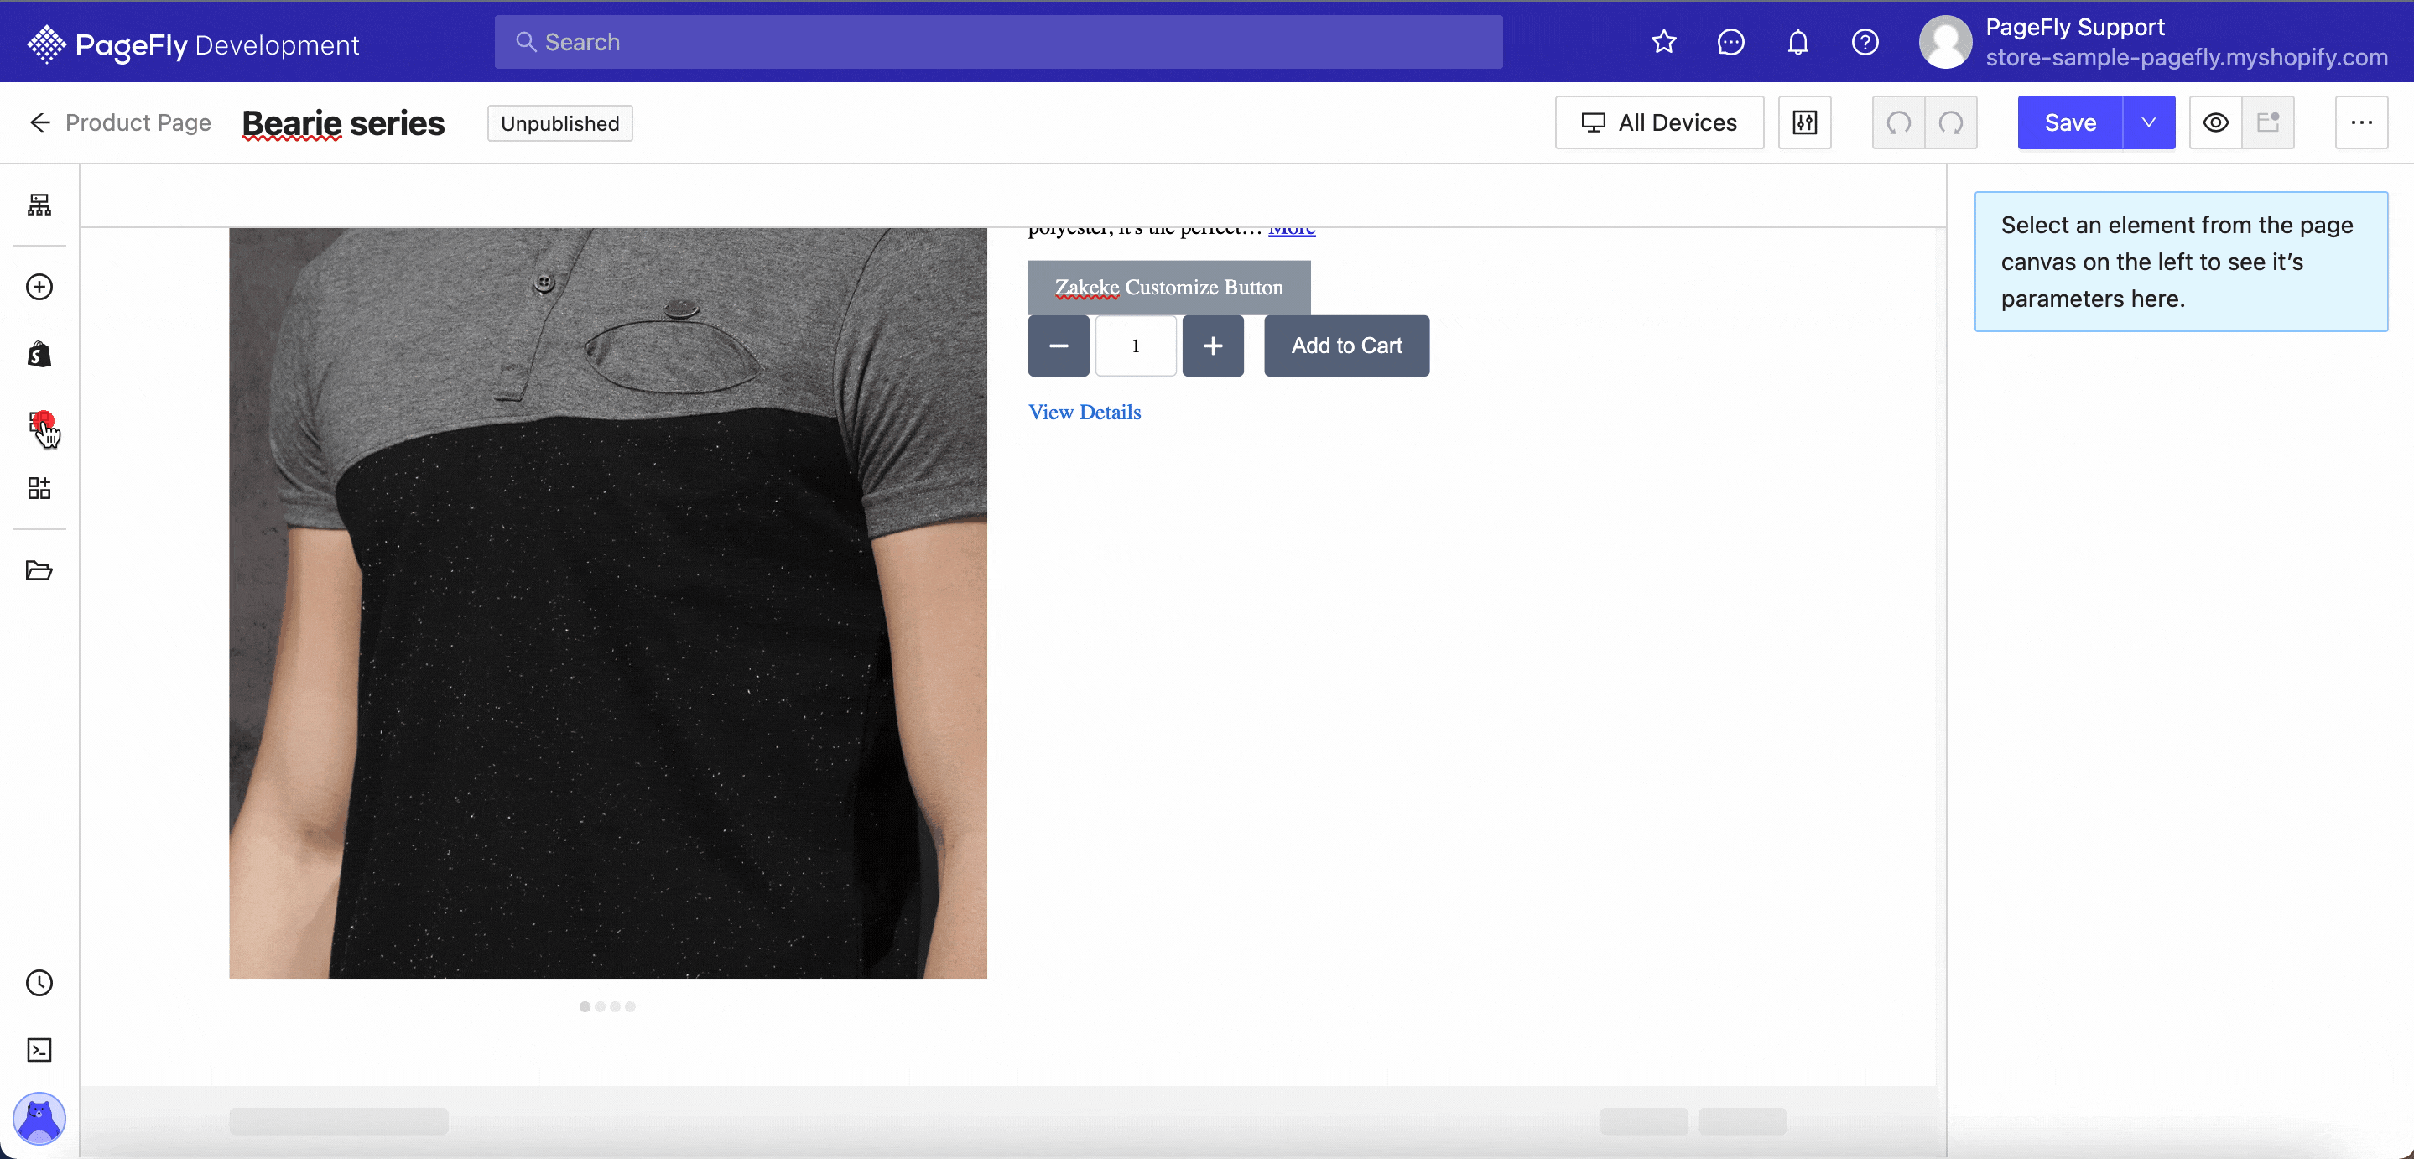Edit the Bearie series page title

[x=343, y=122]
